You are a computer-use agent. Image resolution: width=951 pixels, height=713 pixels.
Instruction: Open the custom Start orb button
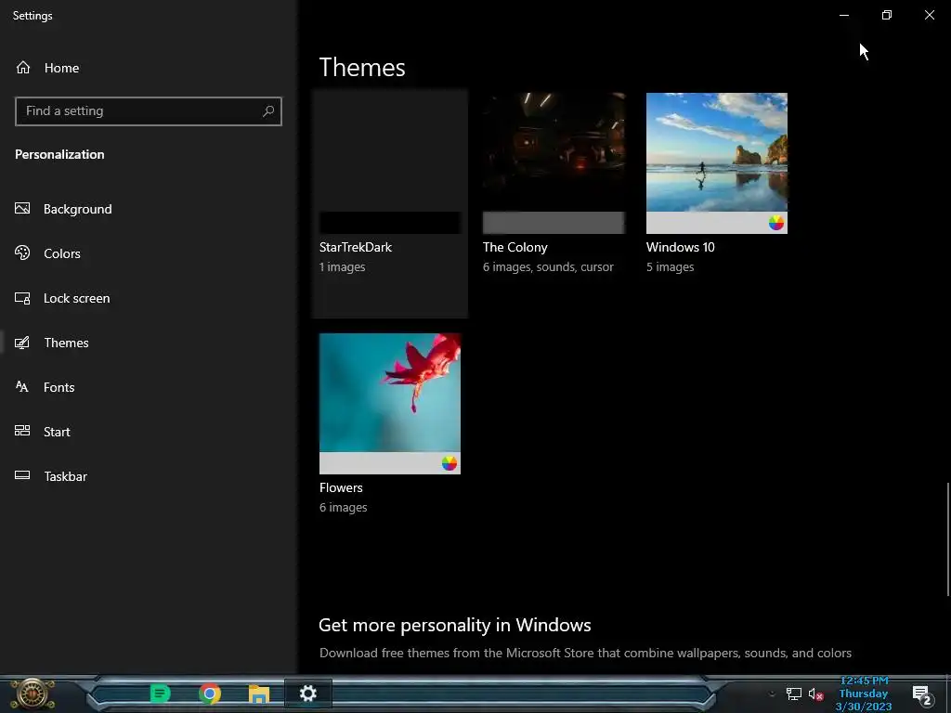[x=33, y=694]
